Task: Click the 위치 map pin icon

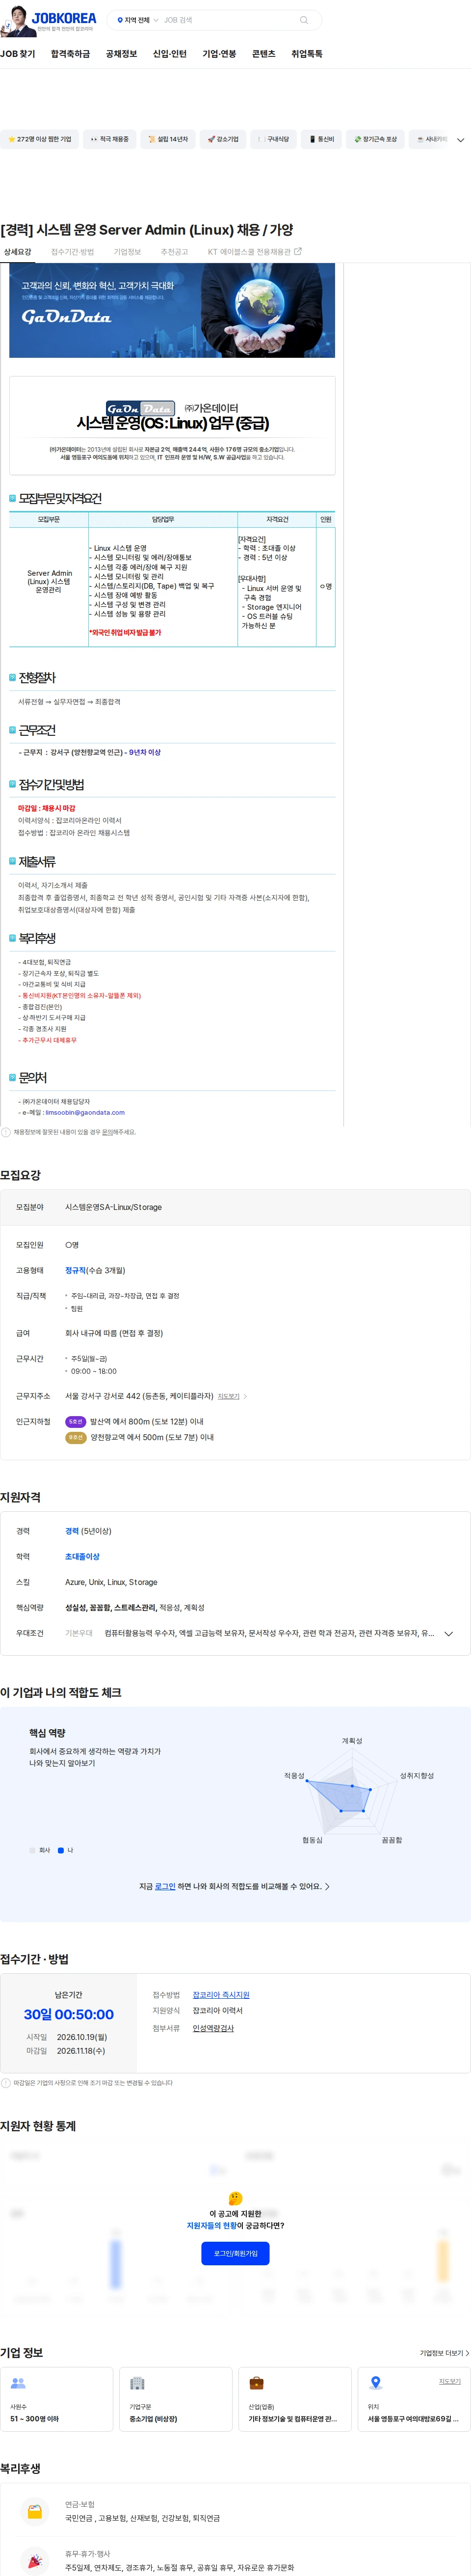Action: pyautogui.click(x=376, y=2383)
